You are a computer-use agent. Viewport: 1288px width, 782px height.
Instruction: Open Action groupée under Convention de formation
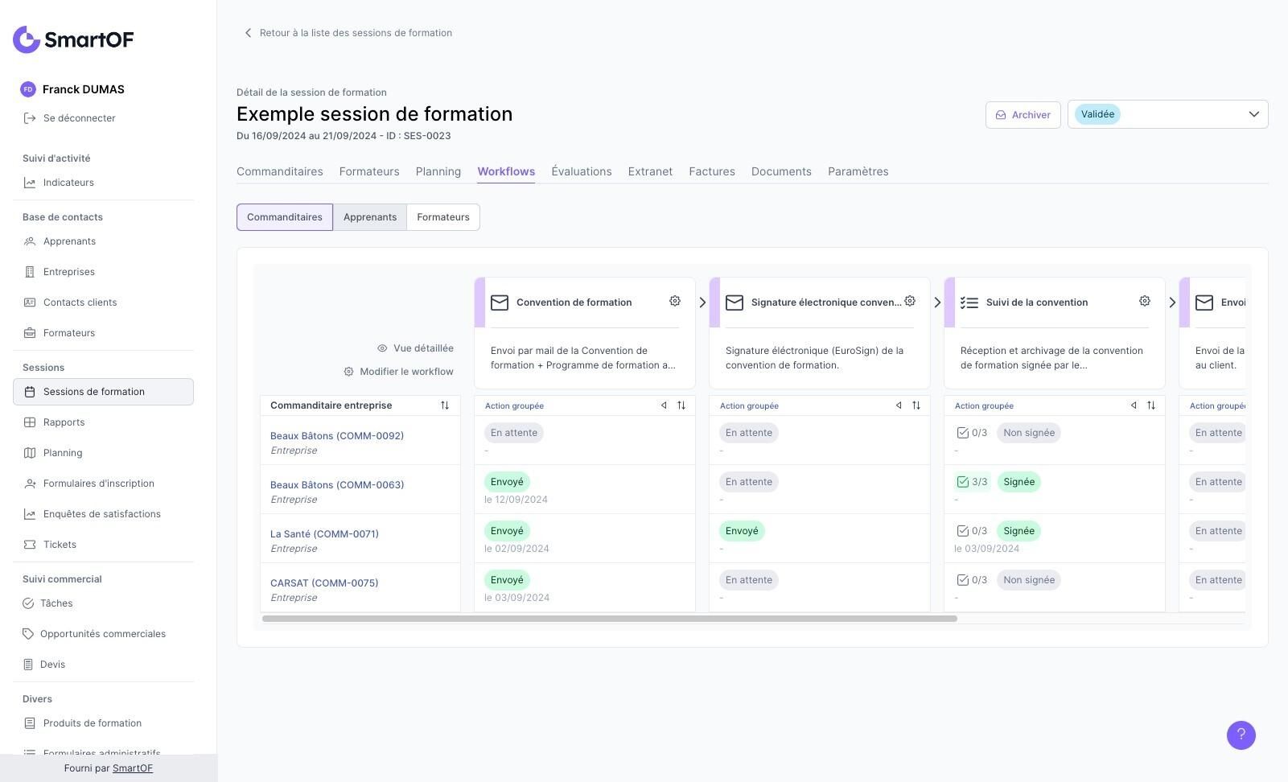pos(514,406)
